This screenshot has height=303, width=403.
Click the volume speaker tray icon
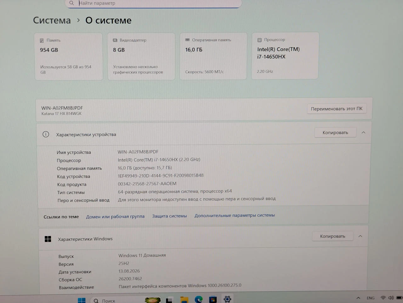(x=391, y=298)
